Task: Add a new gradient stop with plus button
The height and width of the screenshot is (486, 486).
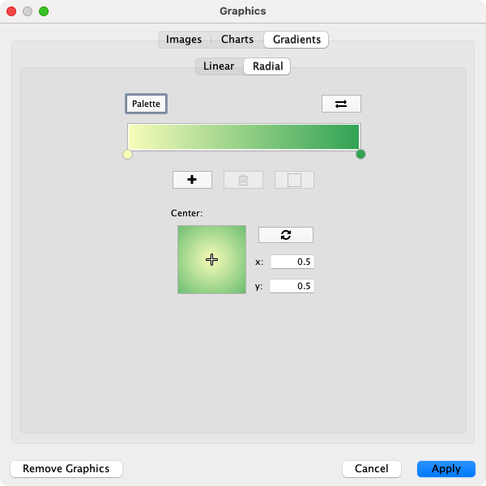Action: pyautogui.click(x=192, y=180)
